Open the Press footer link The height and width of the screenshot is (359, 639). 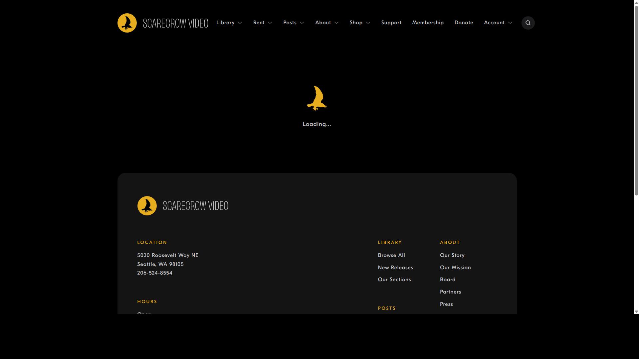point(446,304)
